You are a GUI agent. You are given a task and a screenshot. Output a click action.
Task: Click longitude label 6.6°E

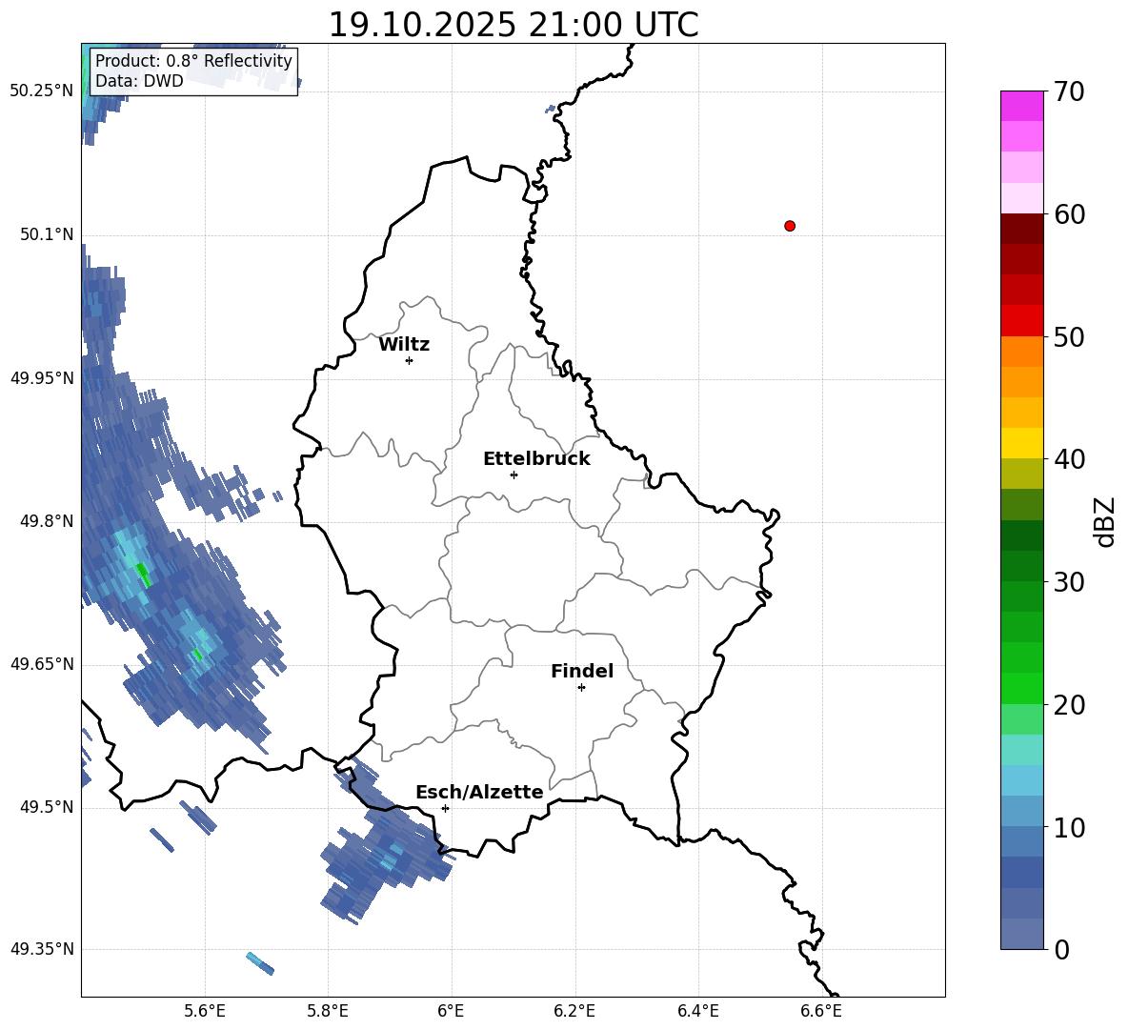click(x=821, y=1011)
